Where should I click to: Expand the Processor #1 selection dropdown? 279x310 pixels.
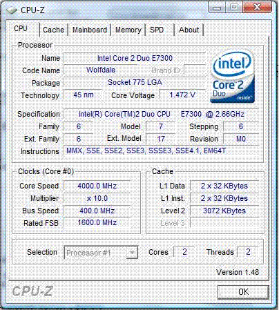pyautogui.click(x=101, y=253)
